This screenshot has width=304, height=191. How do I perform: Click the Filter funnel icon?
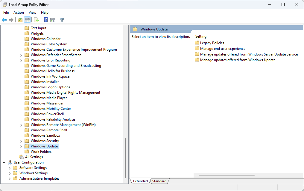(62, 20)
